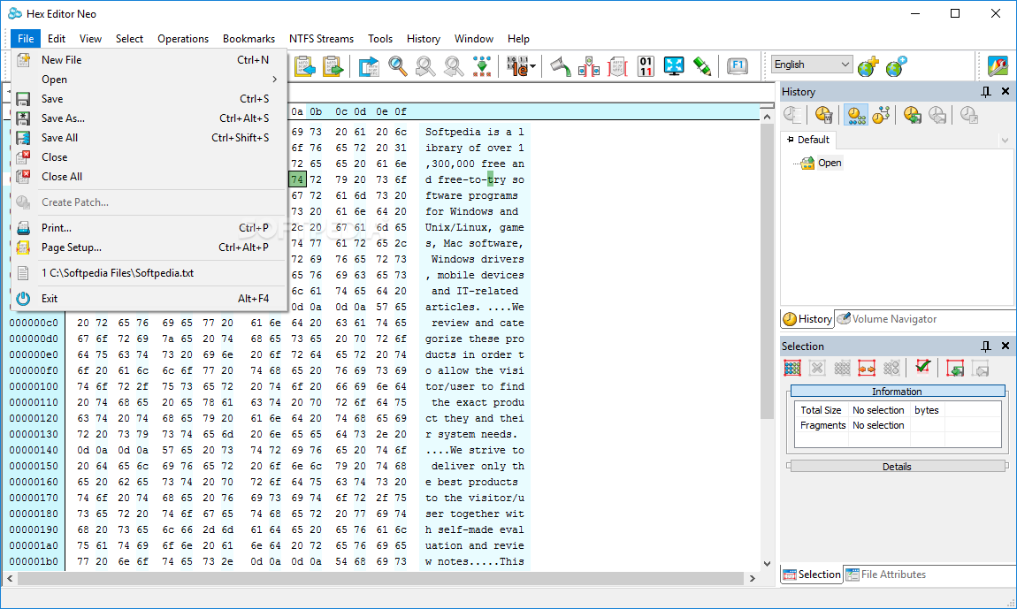This screenshot has height=609, width=1017.
Task: Click the horizontal scrollbar right arrow
Action: (753, 578)
